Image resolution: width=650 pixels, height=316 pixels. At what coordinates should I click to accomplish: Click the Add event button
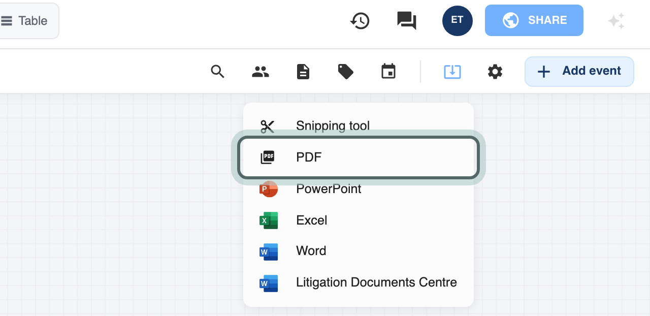tap(579, 72)
